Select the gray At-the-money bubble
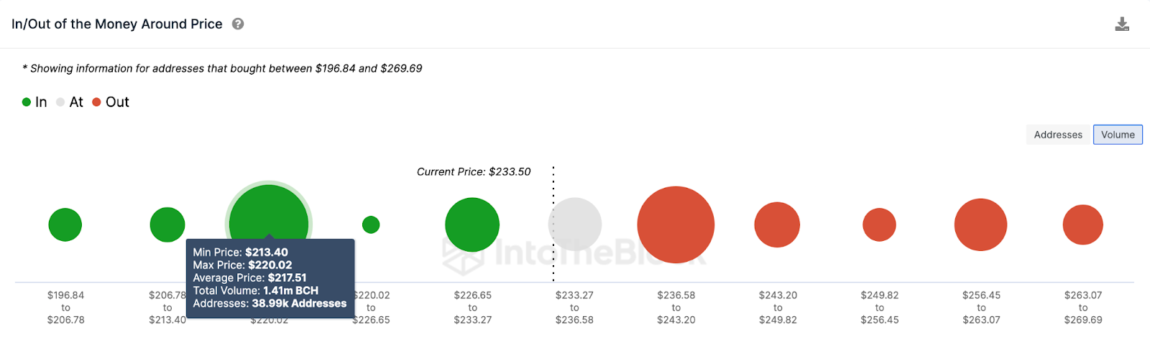 tap(575, 224)
